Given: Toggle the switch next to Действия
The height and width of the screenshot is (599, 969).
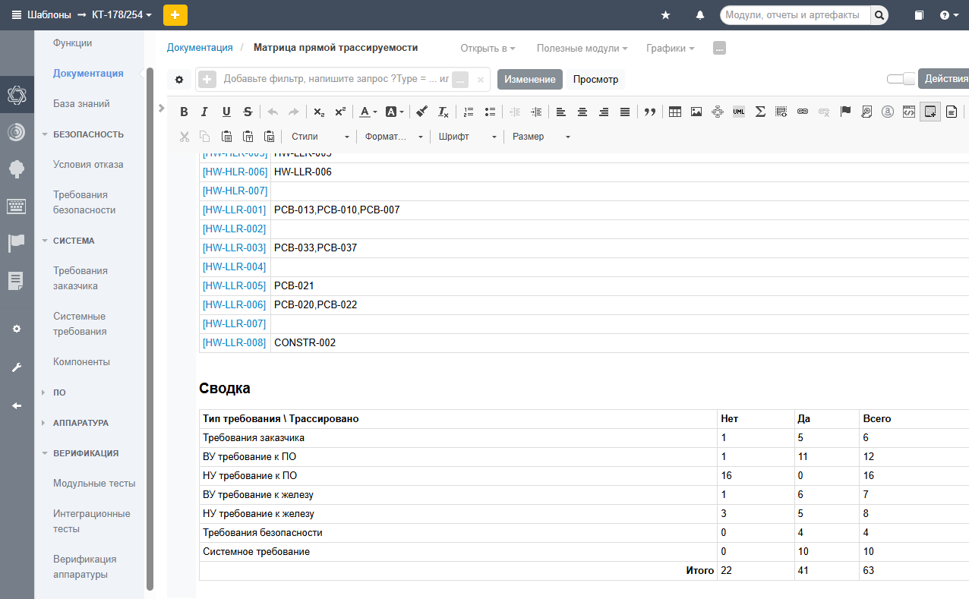Looking at the screenshot, I should (x=901, y=79).
